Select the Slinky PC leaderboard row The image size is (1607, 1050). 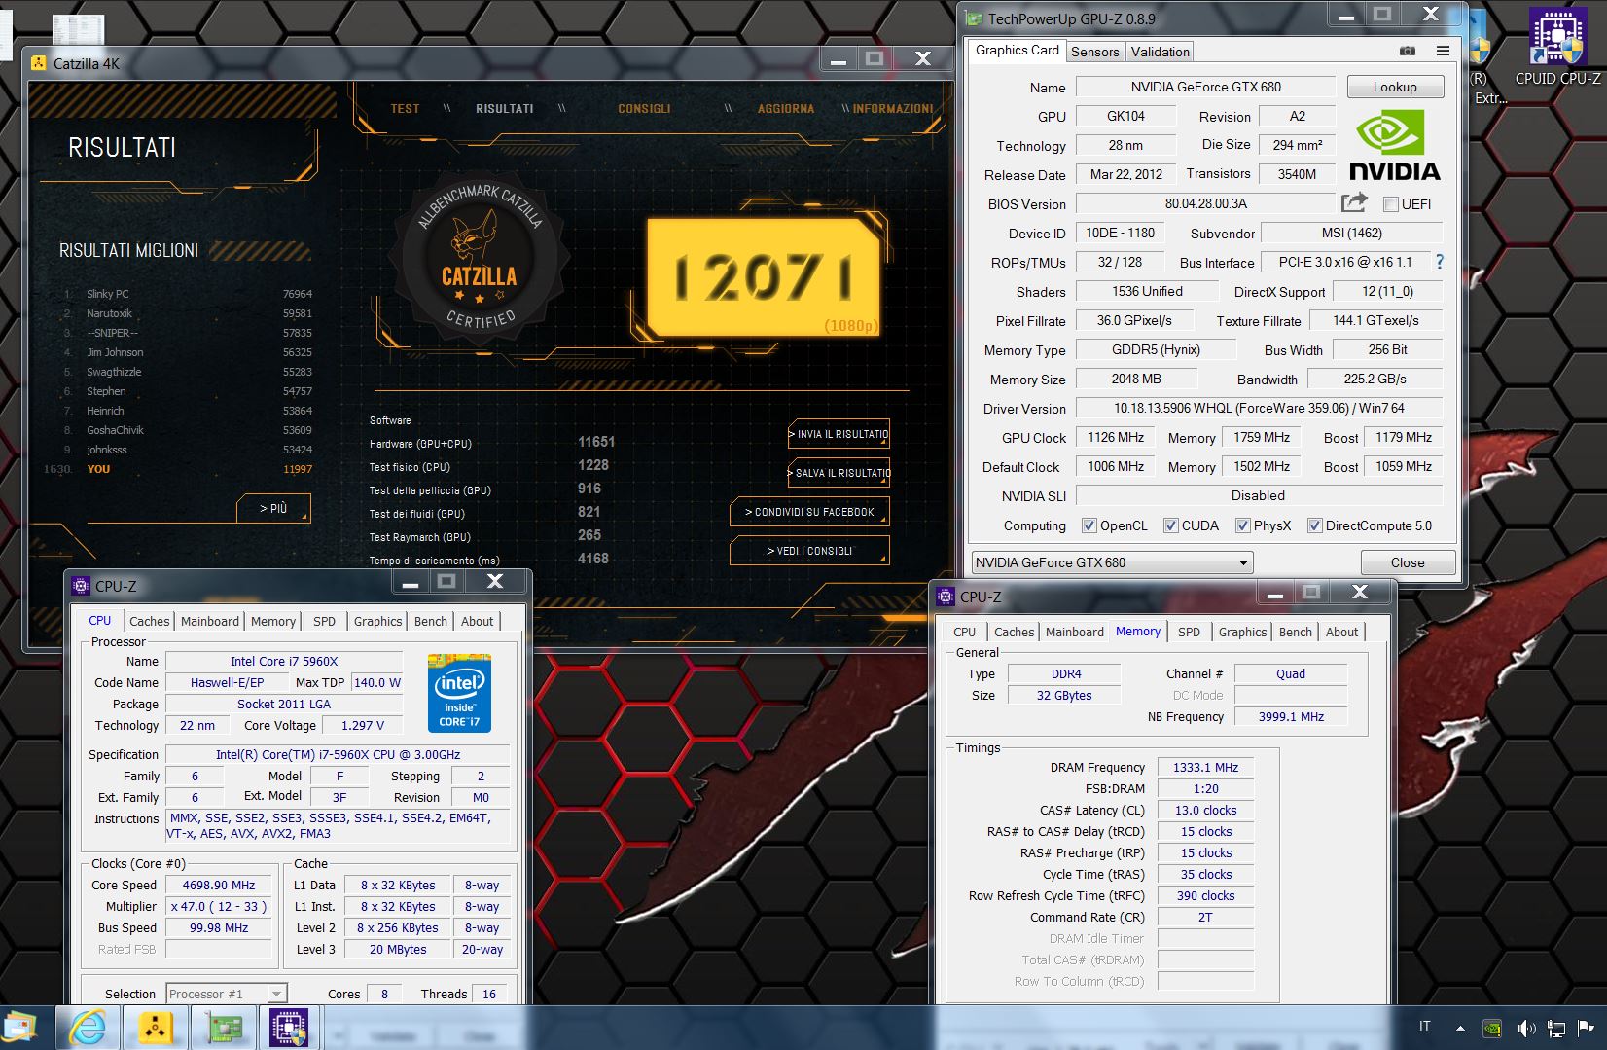(x=187, y=294)
